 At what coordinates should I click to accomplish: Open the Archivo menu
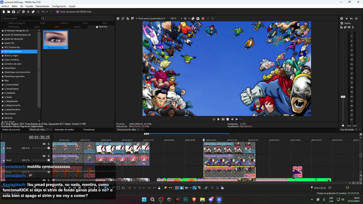[x=5, y=6]
